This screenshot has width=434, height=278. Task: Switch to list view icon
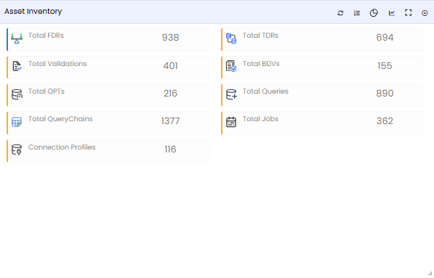[x=357, y=13]
